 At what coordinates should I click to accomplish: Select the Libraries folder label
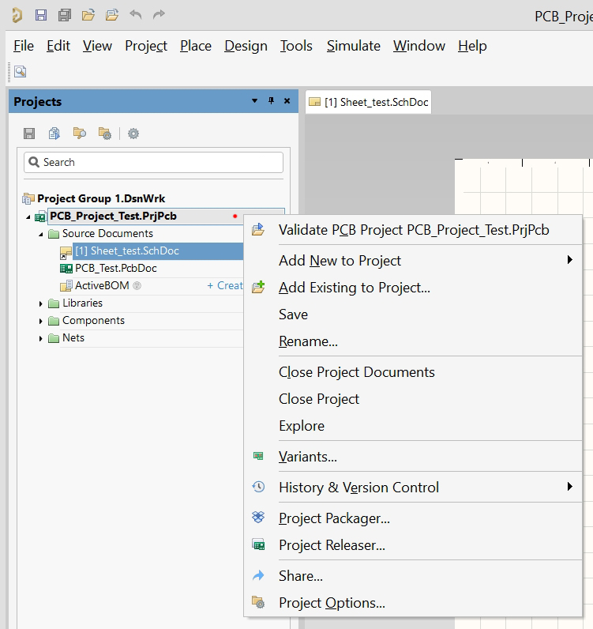(x=82, y=303)
